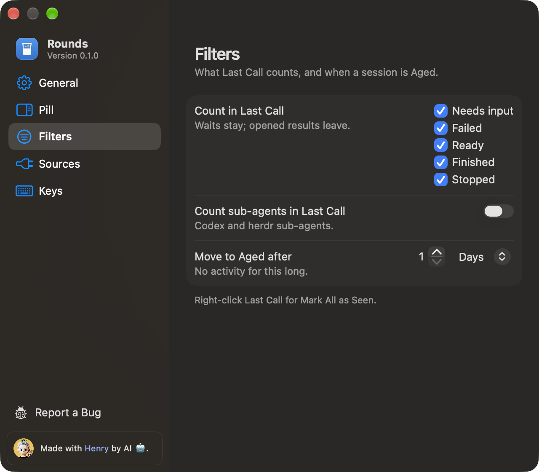
Task: Turn off the Stopped checkbox
Action: click(441, 180)
